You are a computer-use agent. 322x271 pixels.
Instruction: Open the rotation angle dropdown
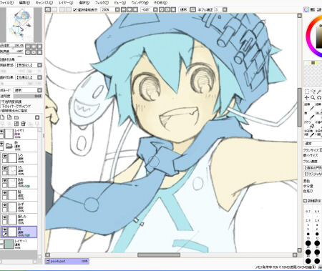(x=155, y=9)
